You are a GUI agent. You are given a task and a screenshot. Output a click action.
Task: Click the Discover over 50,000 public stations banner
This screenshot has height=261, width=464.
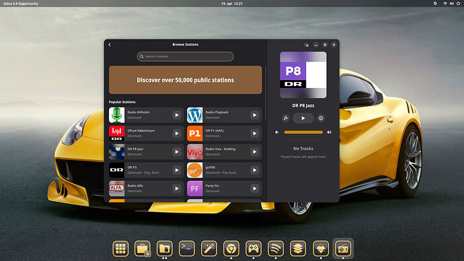(185, 80)
